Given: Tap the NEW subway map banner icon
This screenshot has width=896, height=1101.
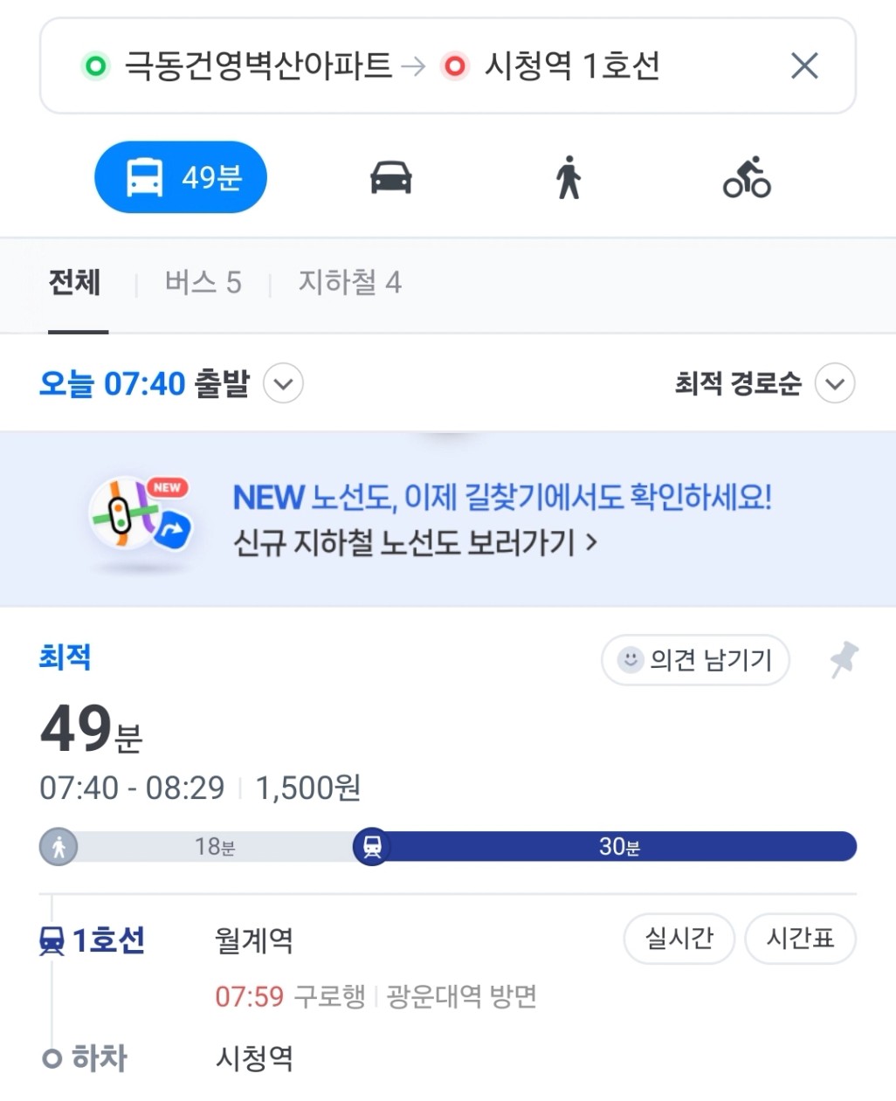Looking at the screenshot, I should (141, 515).
